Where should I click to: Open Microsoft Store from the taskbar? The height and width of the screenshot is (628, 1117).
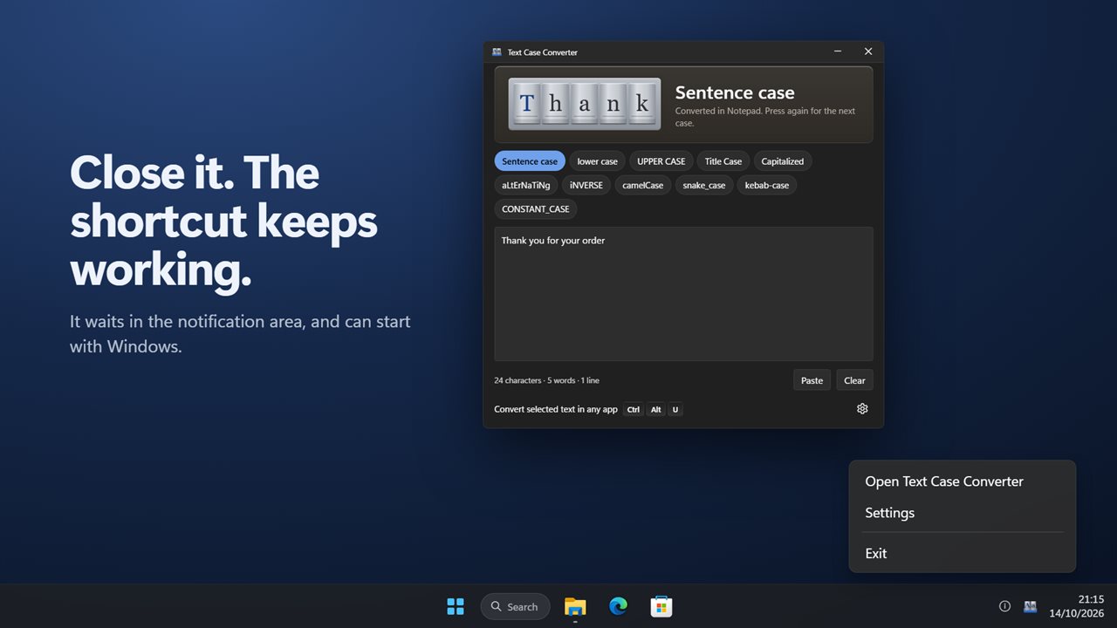(x=661, y=606)
